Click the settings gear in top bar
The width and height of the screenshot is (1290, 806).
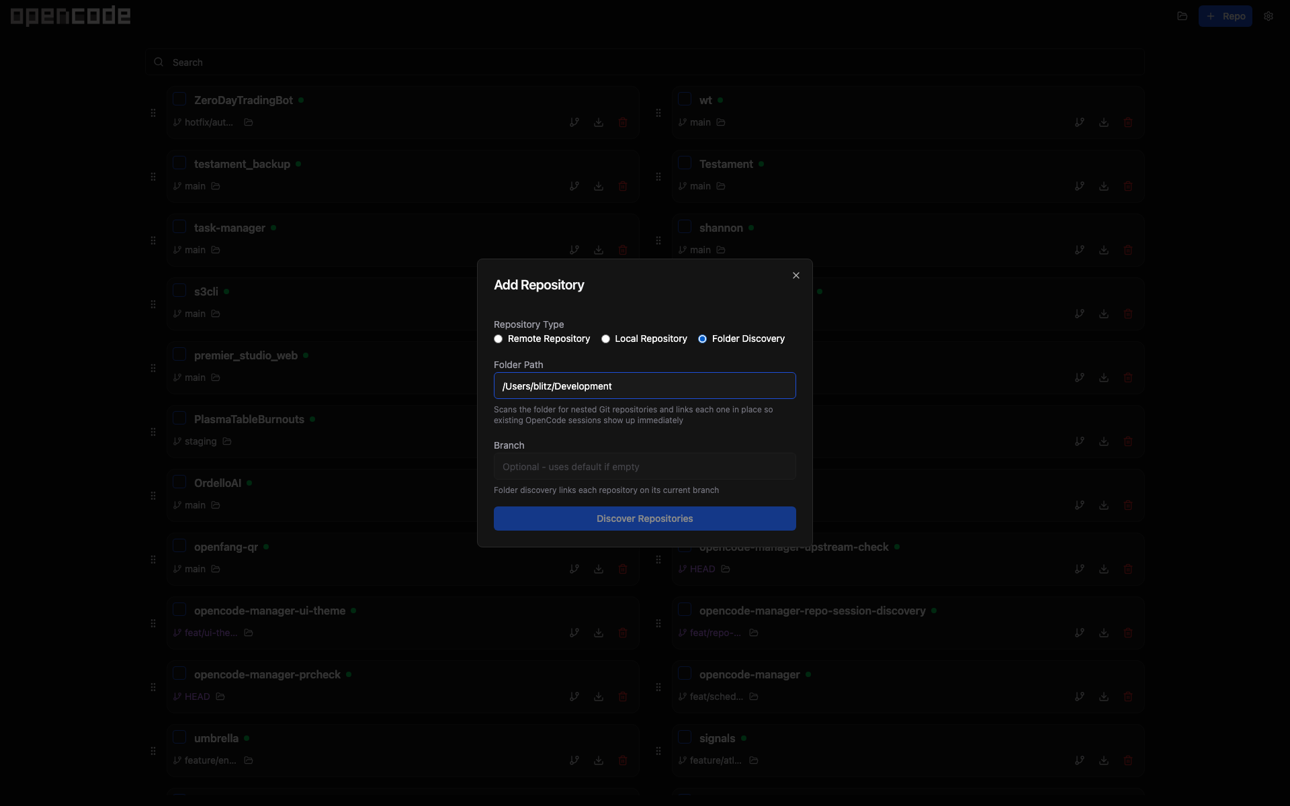pos(1268,16)
